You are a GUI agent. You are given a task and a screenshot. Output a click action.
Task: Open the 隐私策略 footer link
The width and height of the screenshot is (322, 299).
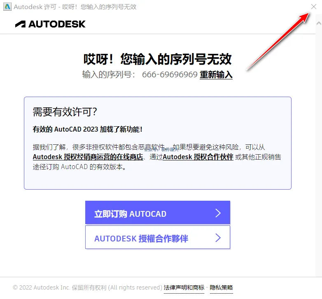click(x=222, y=288)
